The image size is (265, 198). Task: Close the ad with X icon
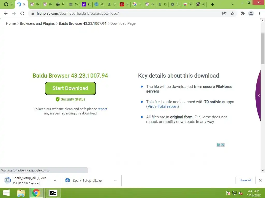pyautogui.click(x=223, y=145)
